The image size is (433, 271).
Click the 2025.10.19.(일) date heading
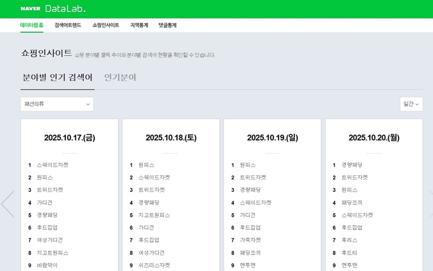click(x=273, y=138)
